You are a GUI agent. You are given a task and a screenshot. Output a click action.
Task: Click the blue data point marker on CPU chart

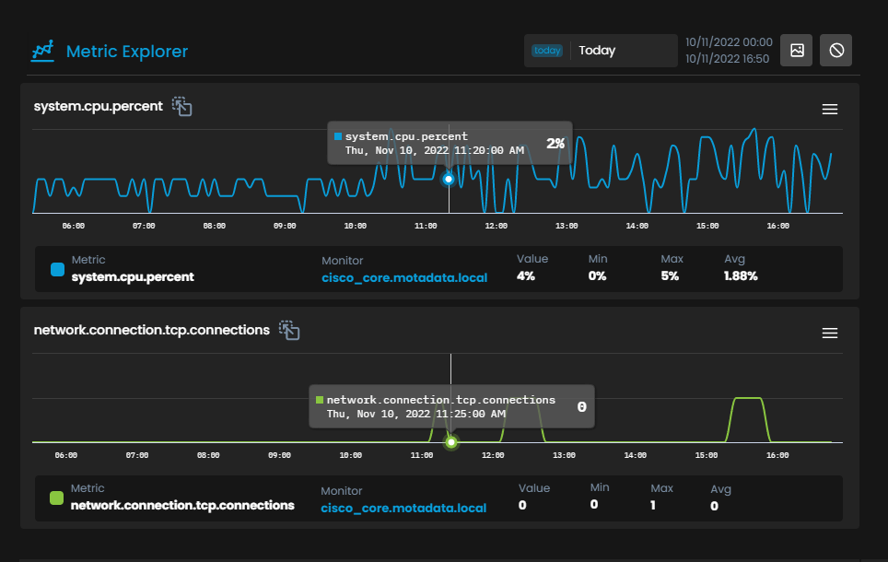point(449,179)
